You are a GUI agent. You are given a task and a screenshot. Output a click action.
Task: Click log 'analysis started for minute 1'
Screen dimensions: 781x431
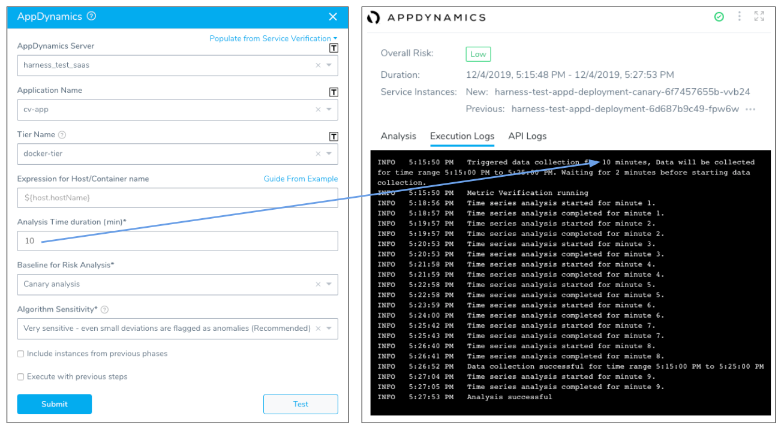[x=561, y=203]
